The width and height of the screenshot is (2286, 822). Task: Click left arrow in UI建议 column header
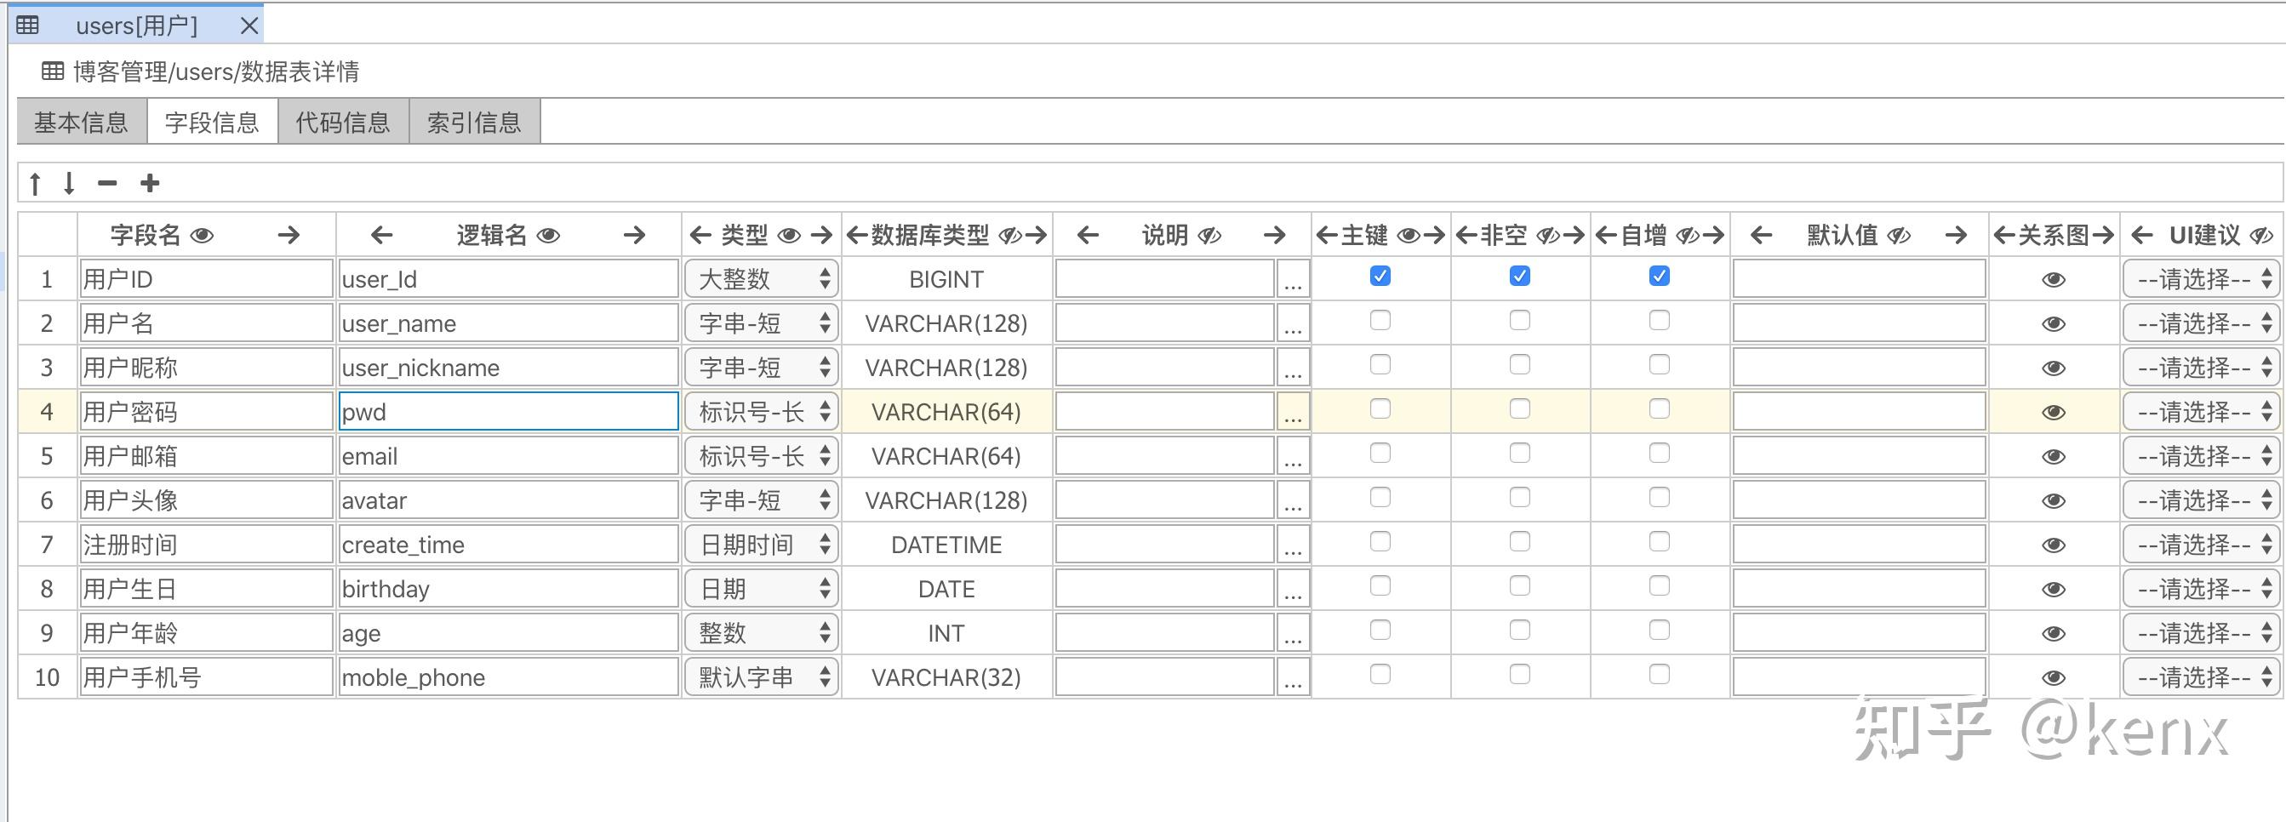[x=2142, y=235]
